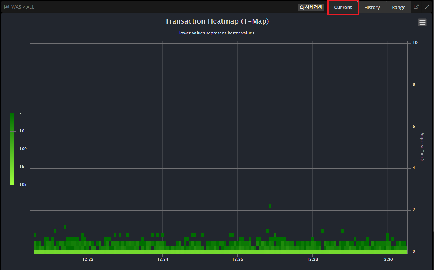Screen dimensions: 434x270
Task: Open heatmap in a new window icon
Action: 416,7
